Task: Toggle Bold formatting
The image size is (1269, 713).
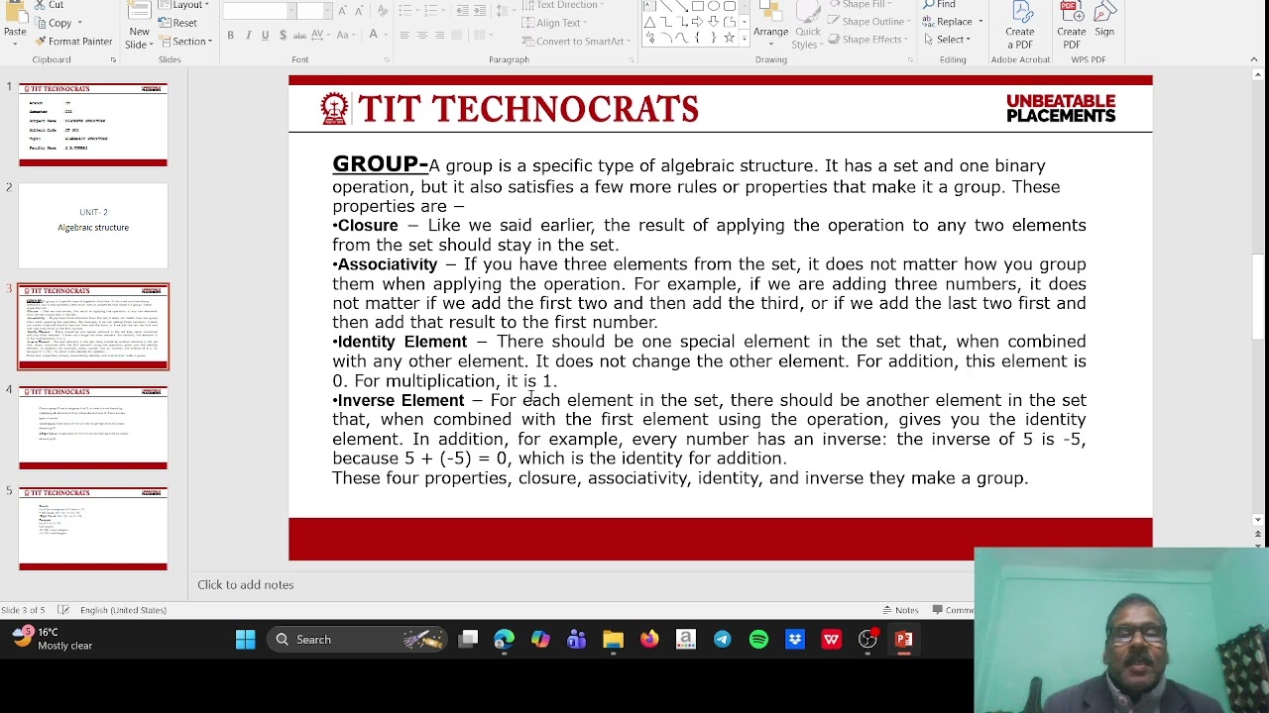Action: (x=230, y=35)
